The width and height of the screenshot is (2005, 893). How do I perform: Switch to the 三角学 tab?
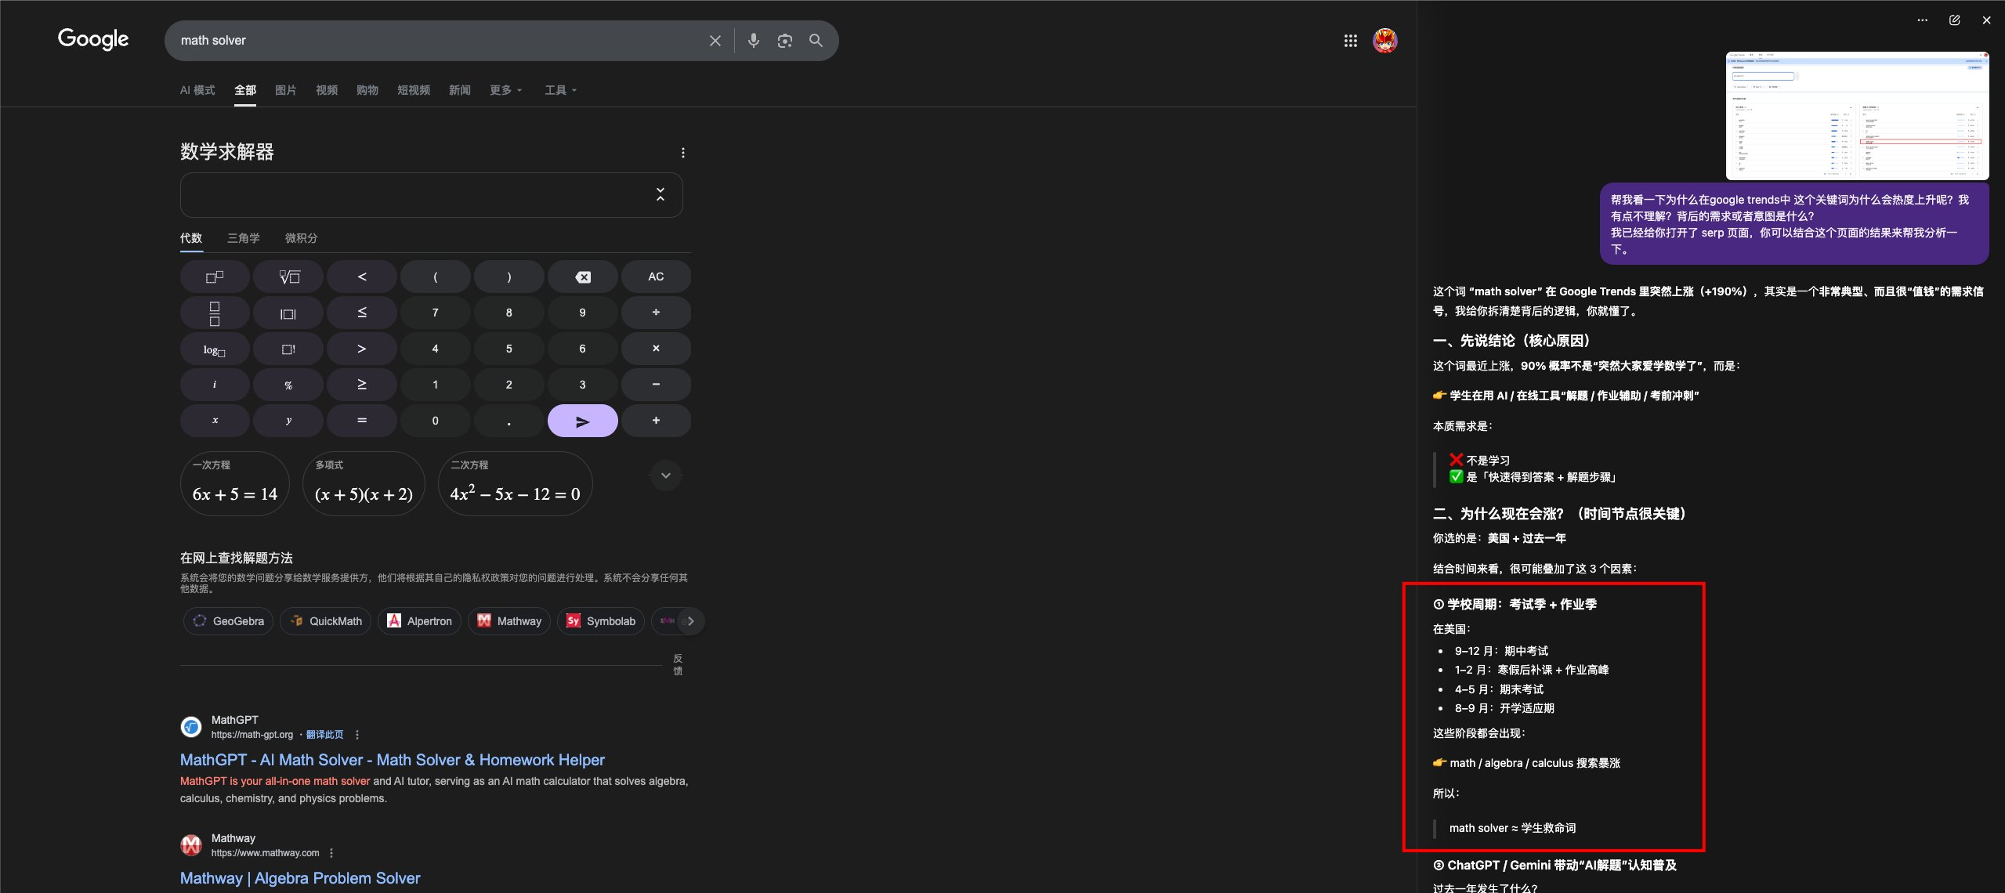point(243,238)
